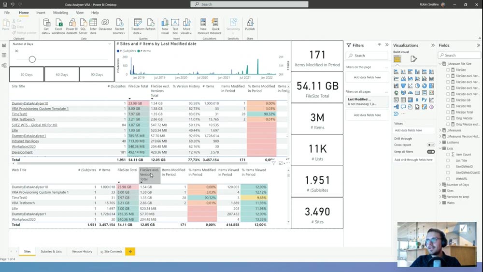Collapse the _Measure File Size table
Screen dimensions: 483x272
pyautogui.click(x=440, y=64)
